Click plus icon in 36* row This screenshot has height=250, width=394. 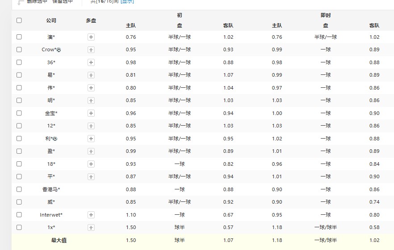(x=91, y=62)
